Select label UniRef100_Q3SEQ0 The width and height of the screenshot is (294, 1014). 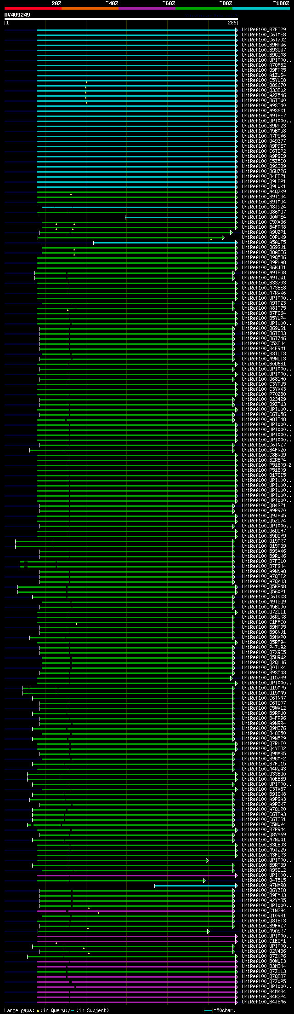tap(264, 774)
